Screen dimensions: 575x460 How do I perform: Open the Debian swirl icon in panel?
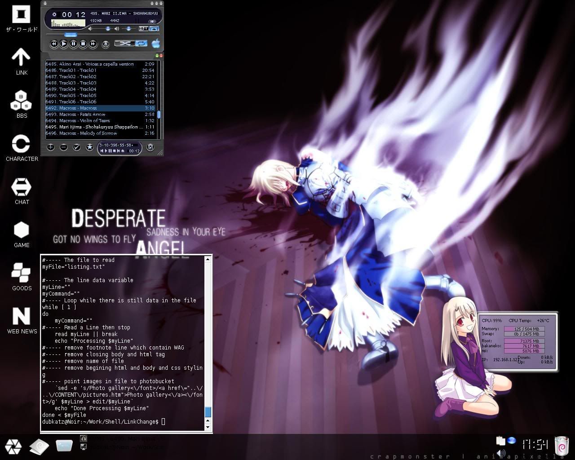[x=39, y=446]
